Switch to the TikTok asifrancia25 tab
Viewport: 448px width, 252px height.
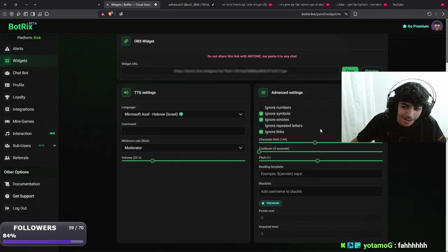191,5
